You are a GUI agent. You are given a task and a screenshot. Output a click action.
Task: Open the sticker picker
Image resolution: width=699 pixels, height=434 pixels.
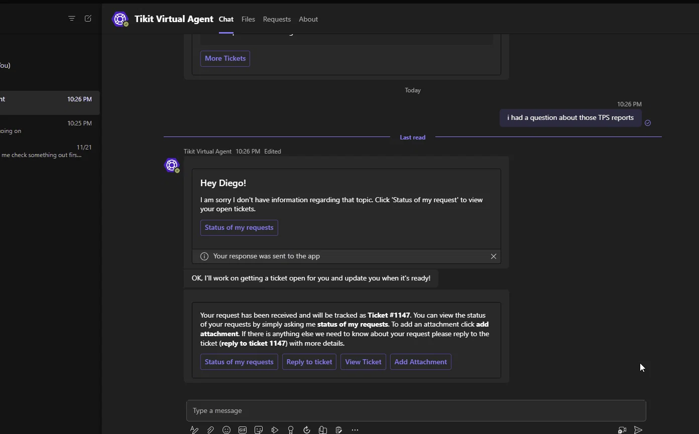[259, 430]
